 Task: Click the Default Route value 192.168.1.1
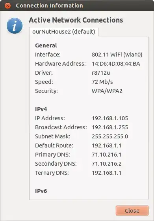coord(107,145)
